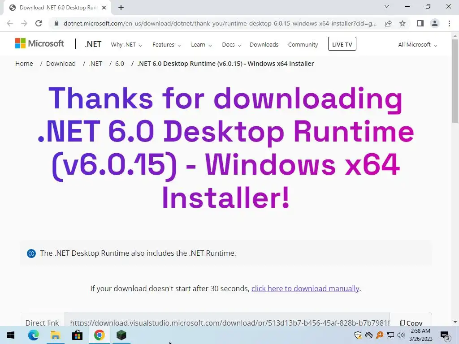The height and width of the screenshot is (344, 459).
Task: Click the .NET breadcrumb
Action: click(x=96, y=64)
